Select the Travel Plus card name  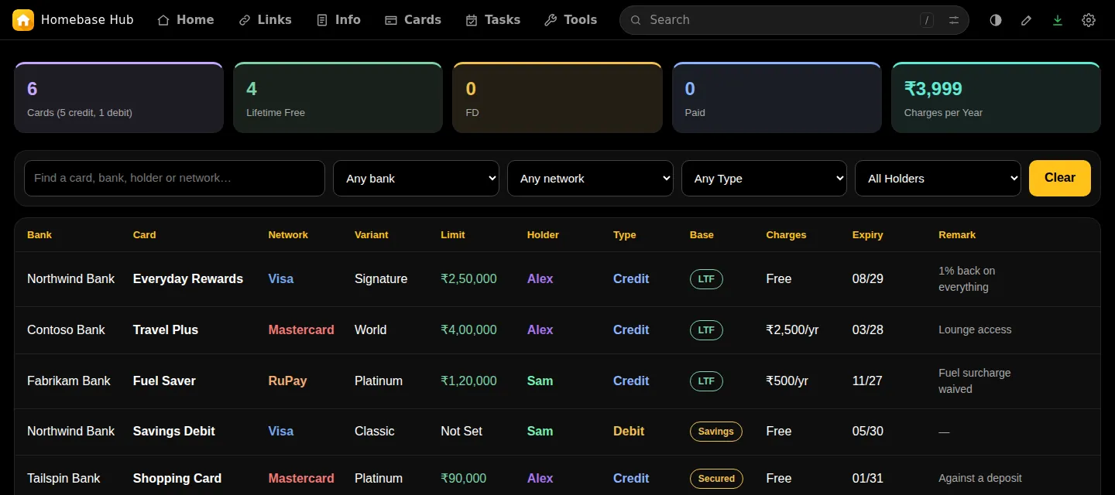coord(166,330)
